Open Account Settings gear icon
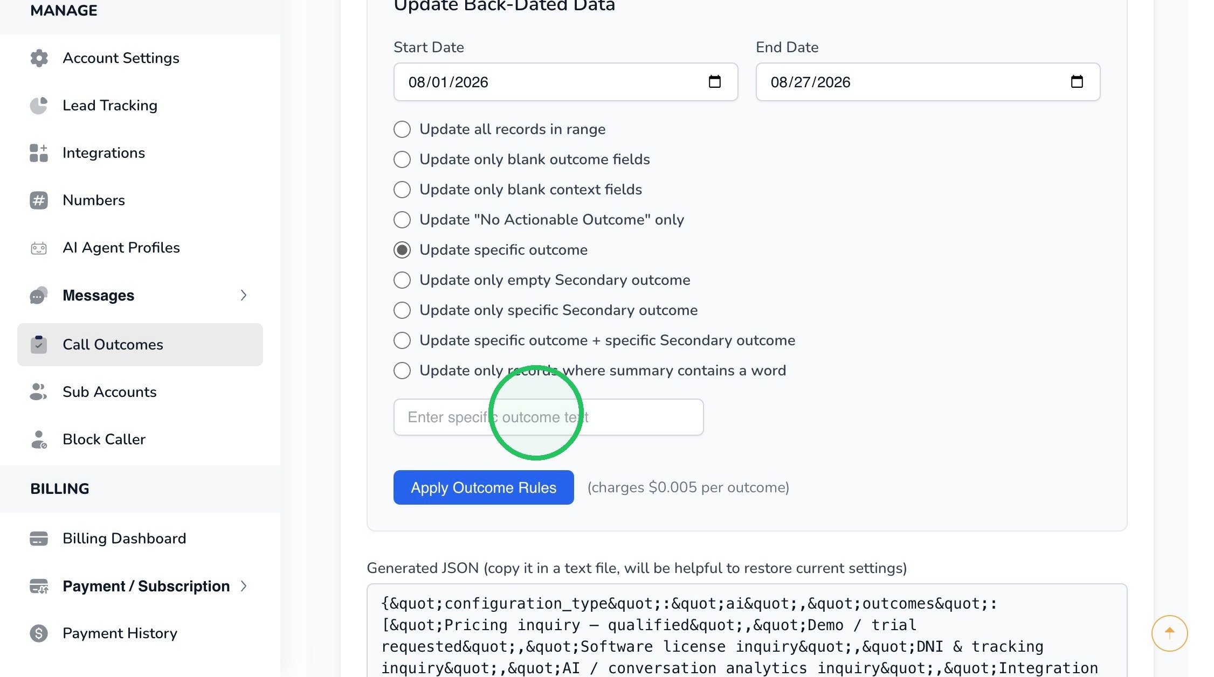Screen dimensions: 1214x677 [39, 58]
